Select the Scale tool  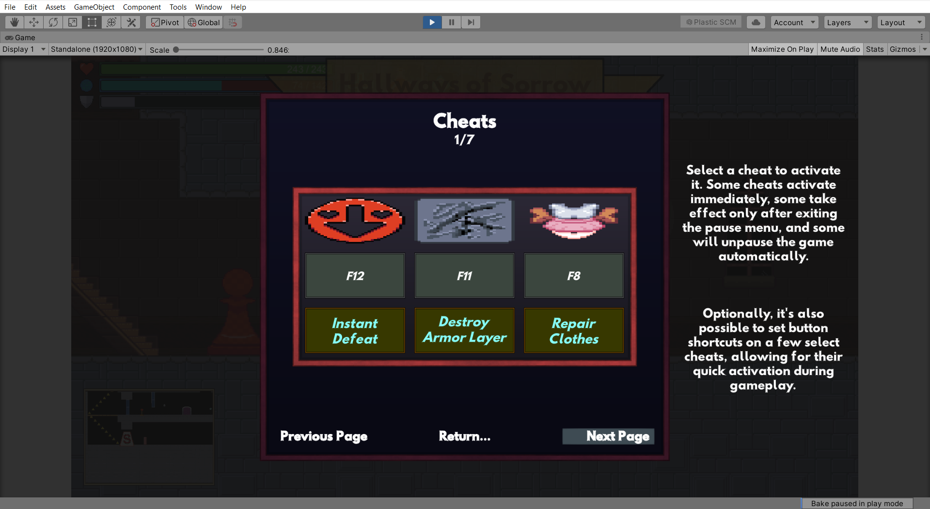73,22
